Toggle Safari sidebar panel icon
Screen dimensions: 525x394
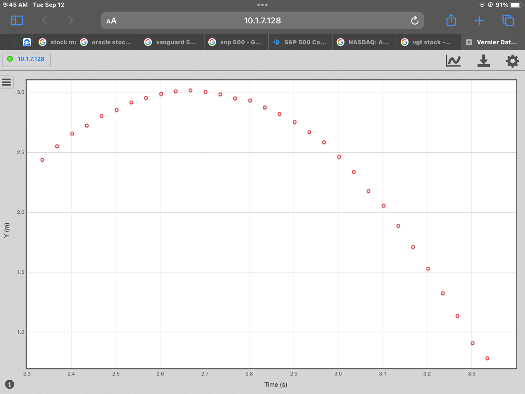click(x=17, y=21)
